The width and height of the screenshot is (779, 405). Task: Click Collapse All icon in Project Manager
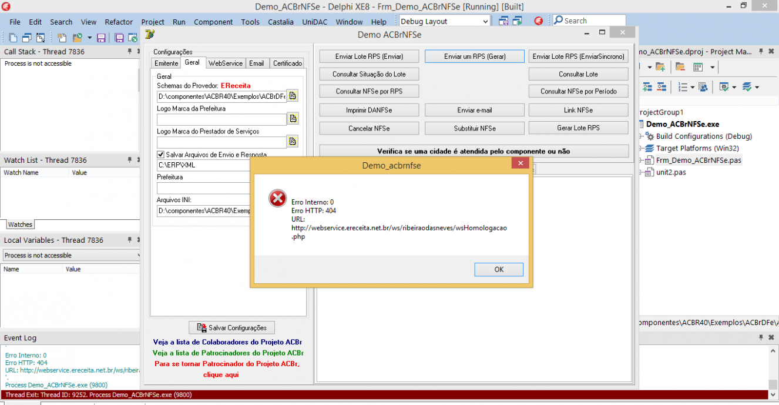(x=661, y=87)
